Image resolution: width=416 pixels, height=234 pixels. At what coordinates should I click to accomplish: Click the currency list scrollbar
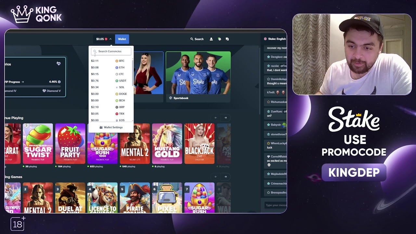coord(133,73)
